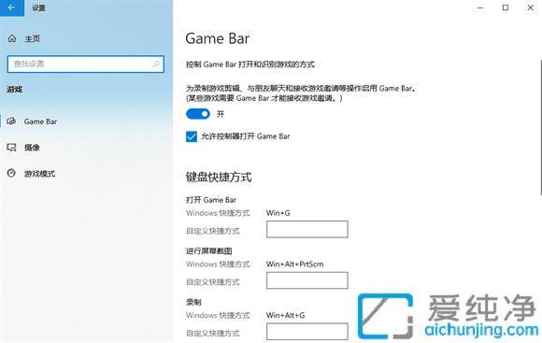Click custom shortcut field for 录制
Screen dimensions: 542x343
307,332
